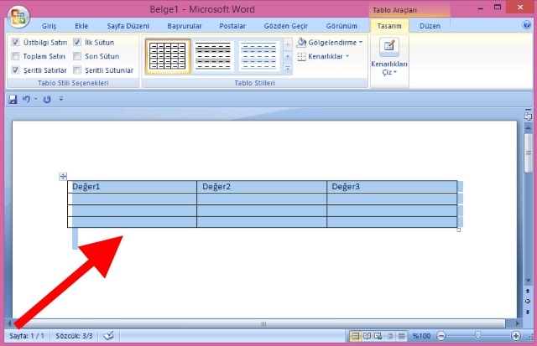
Task: Open the Sayfa Düzeni tab
Action: click(128, 26)
